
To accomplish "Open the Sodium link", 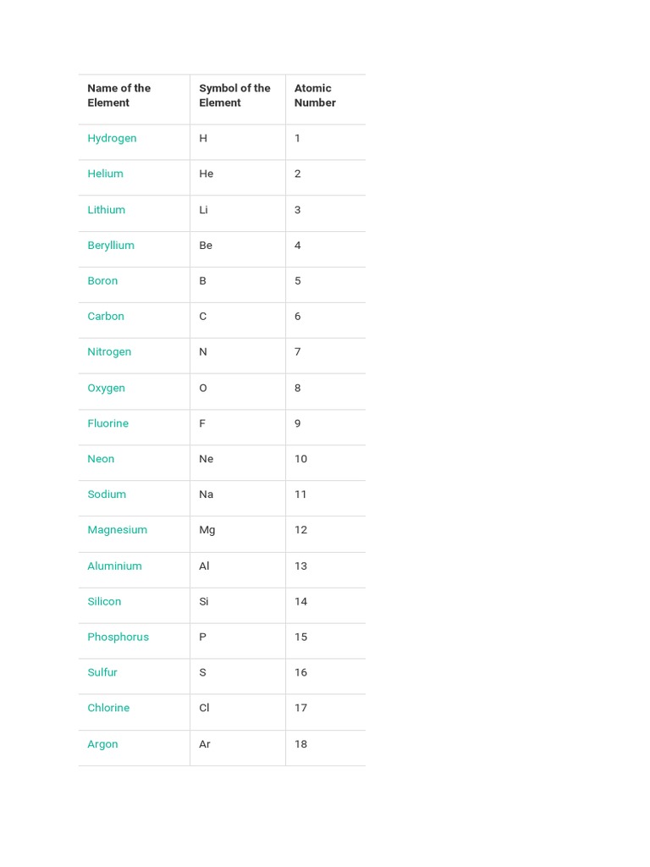I will [x=107, y=494].
